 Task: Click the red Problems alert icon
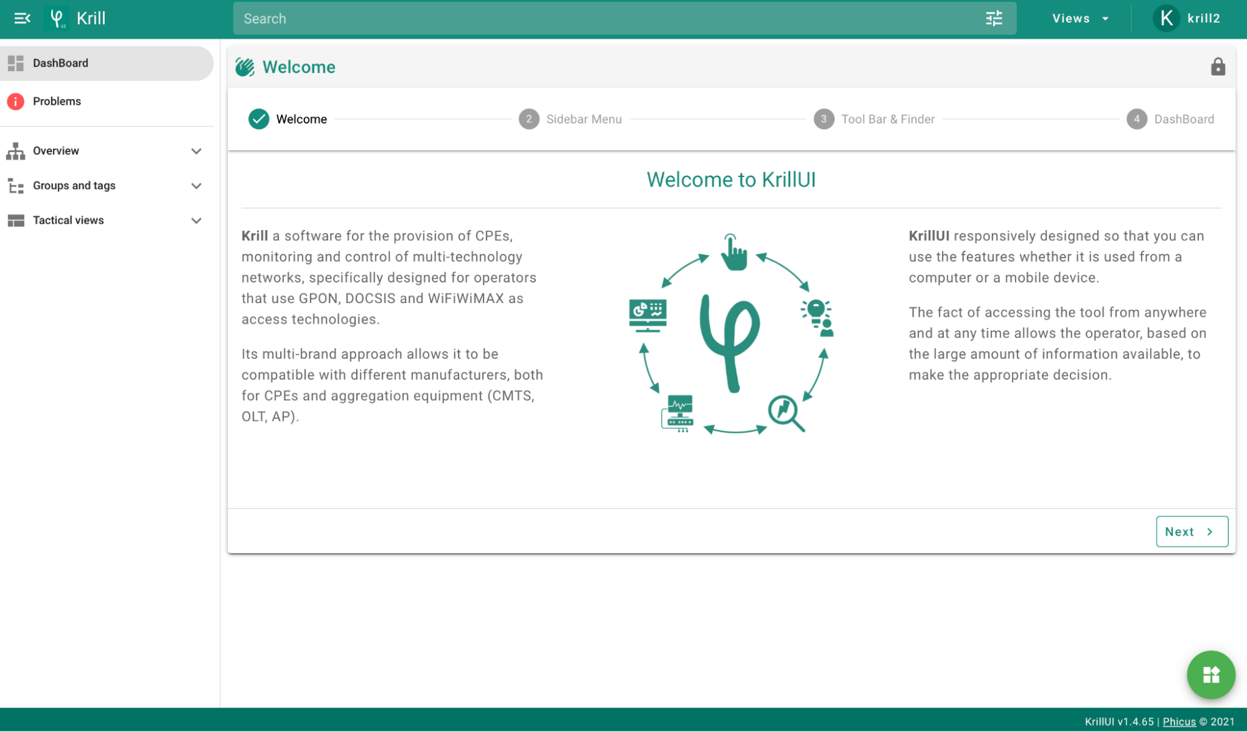click(16, 101)
